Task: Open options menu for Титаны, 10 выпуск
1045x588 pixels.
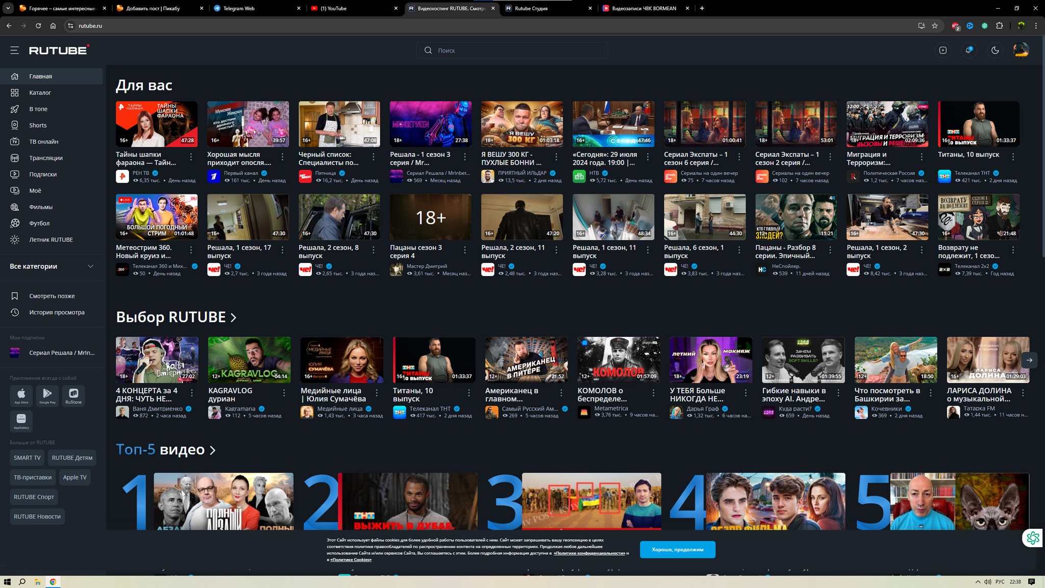Action: [x=1013, y=157]
